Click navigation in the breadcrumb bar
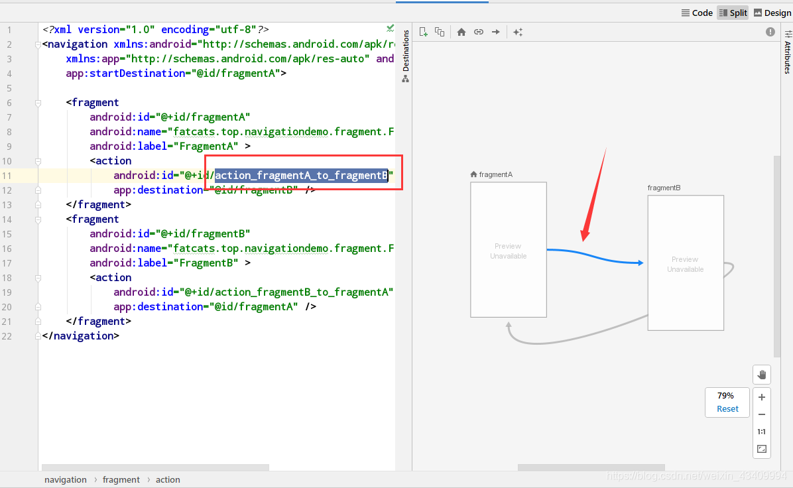Image resolution: width=793 pixels, height=488 pixels. point(65,479)
